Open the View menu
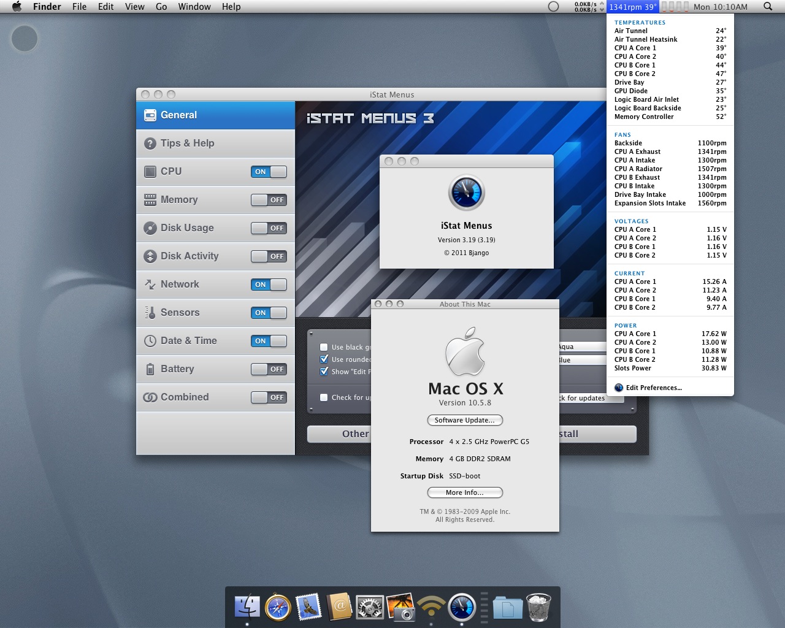785x628 pixels. click(135, 7)
